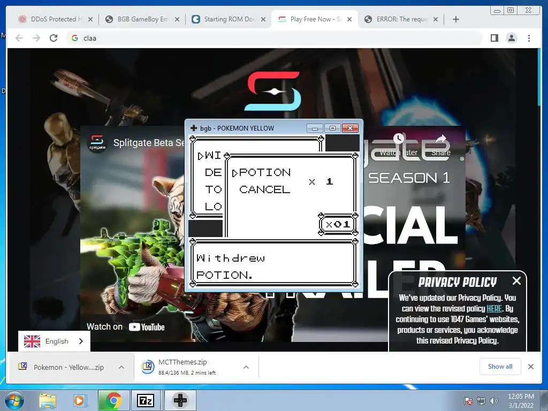The width and height of the screenshot is (548, 411).
Task: Open the Chrome side panel
Action: pyautogui.click(x=494, y=38)
